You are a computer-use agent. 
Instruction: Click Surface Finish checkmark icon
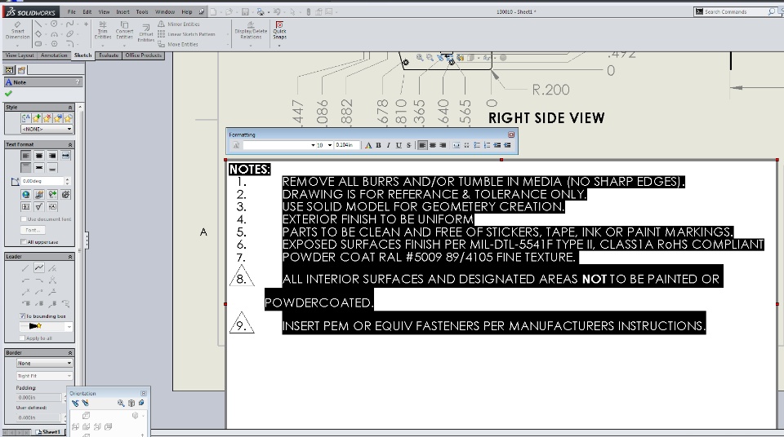tap(39, 207)
